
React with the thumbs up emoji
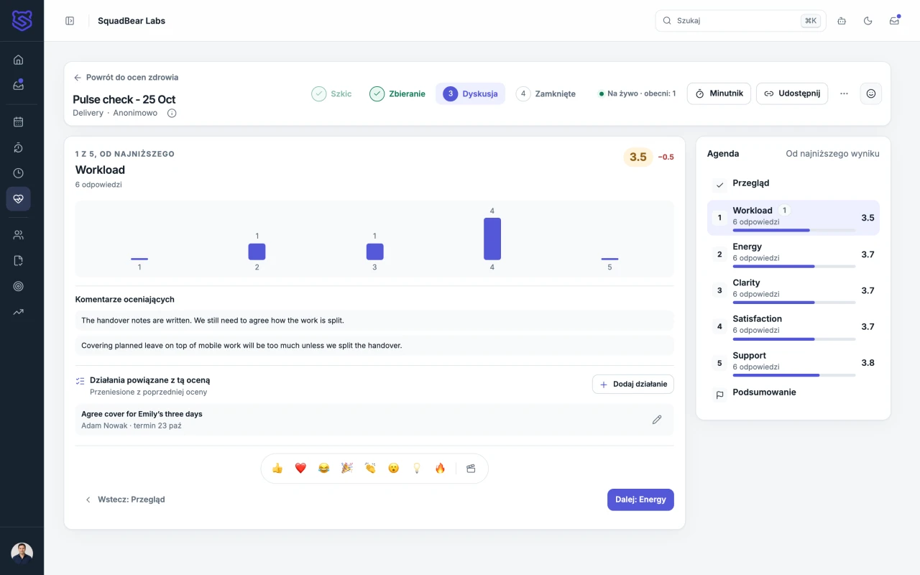(x=277, y=468)
